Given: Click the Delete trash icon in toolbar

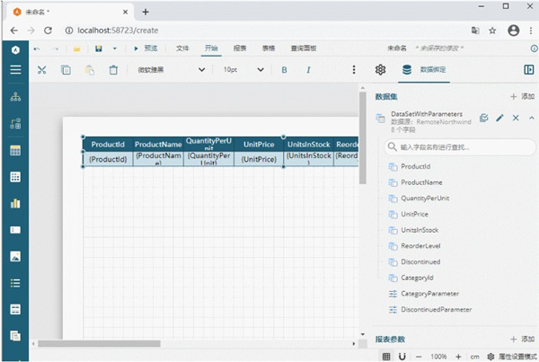Looking at the screenshot, I should [x=113, y=69].
